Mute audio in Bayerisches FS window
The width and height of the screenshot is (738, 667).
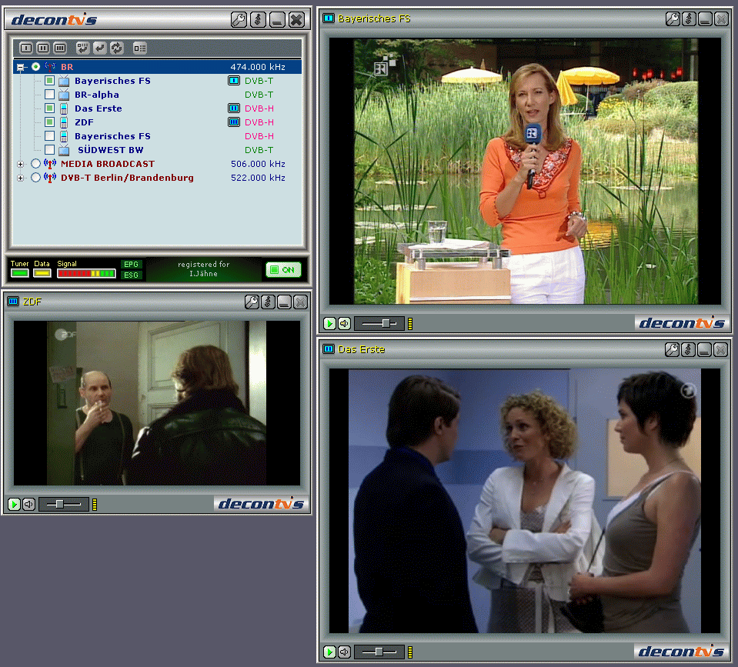pyautogui.click(x=345, y=324)
